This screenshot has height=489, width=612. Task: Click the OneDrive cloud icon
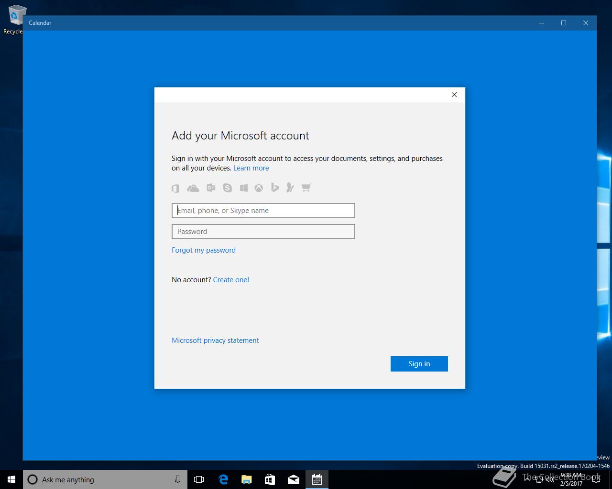pos(193,188)
